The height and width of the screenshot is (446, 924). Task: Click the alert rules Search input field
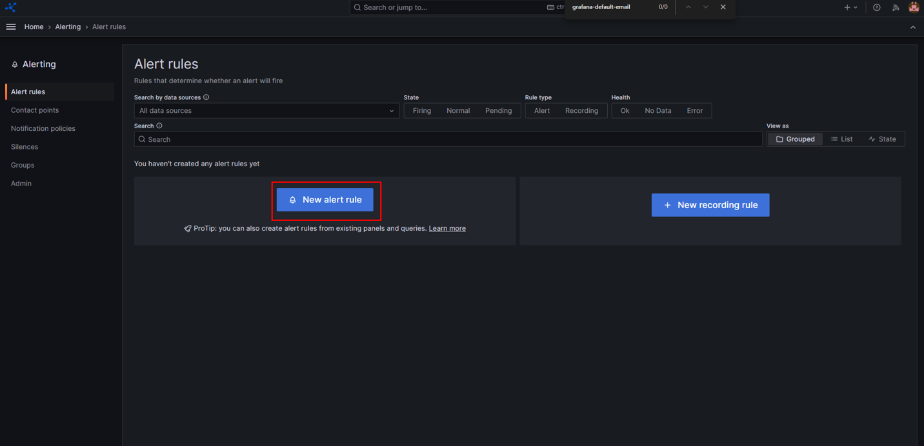[448, 139]
